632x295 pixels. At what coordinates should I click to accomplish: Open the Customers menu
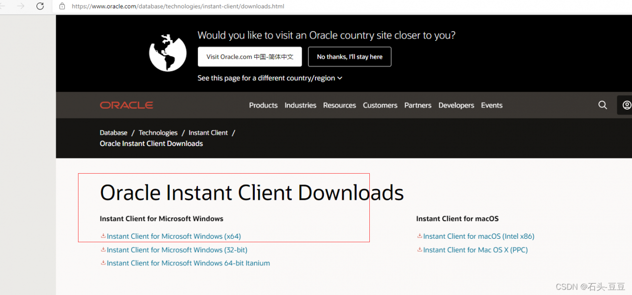380,105
